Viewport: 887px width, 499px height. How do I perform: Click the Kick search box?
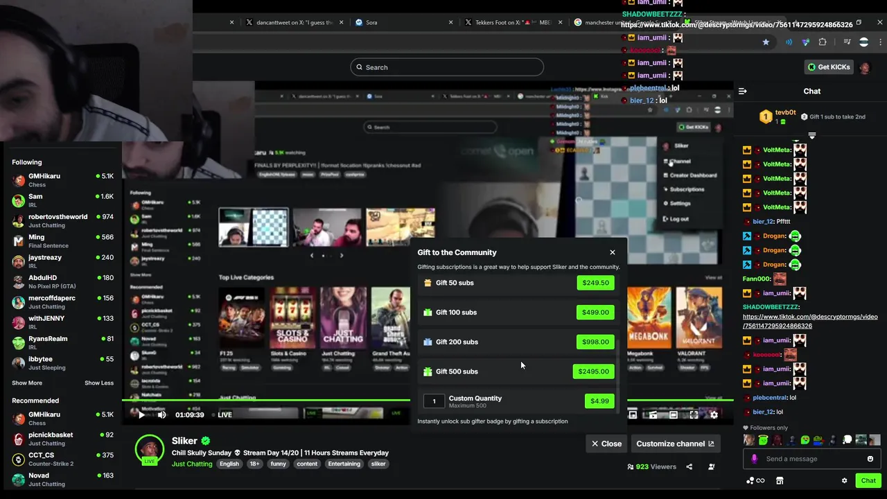447,67
